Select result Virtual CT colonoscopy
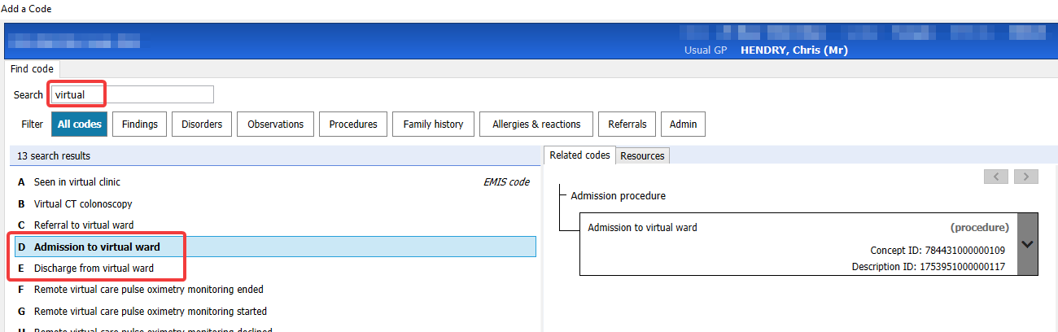Screen dimensions: 1058x332 tap(275, 204)
